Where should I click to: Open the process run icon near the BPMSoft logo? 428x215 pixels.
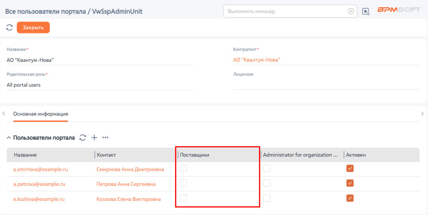point(366,11)
